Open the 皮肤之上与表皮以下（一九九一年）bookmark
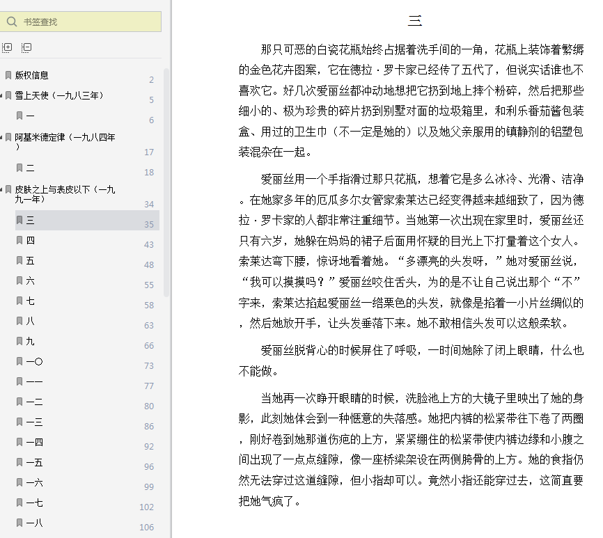 click(65, 194)
